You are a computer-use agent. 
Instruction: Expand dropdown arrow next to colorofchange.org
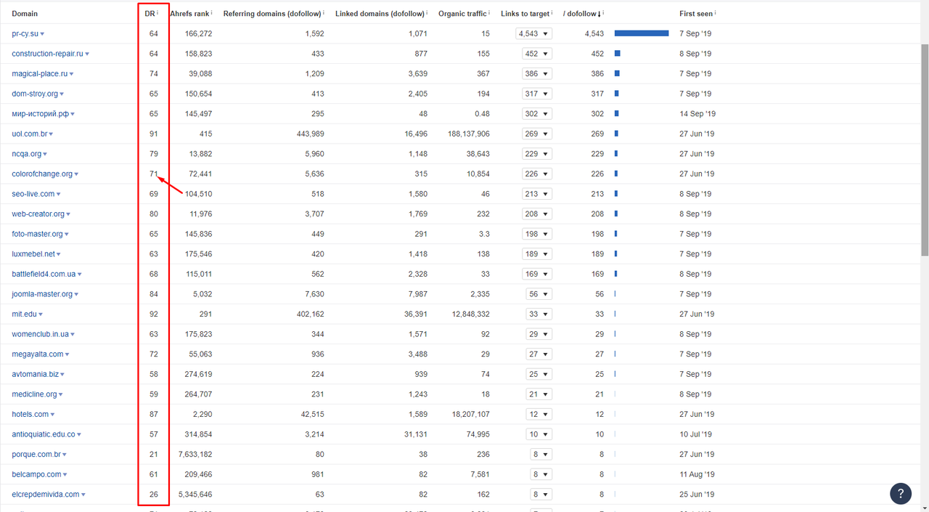tap(76, 174)
